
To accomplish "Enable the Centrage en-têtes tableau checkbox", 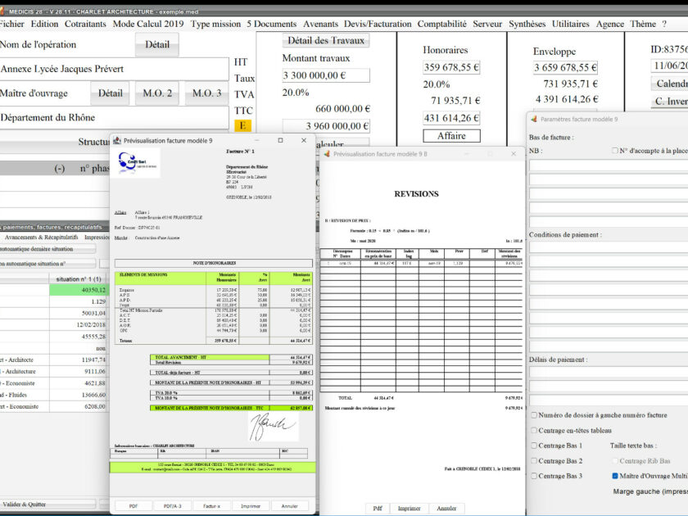I will [x=534, y=431].
